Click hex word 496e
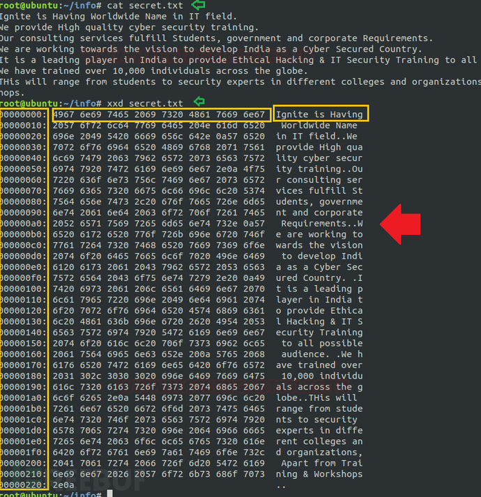 pos(227,256)
